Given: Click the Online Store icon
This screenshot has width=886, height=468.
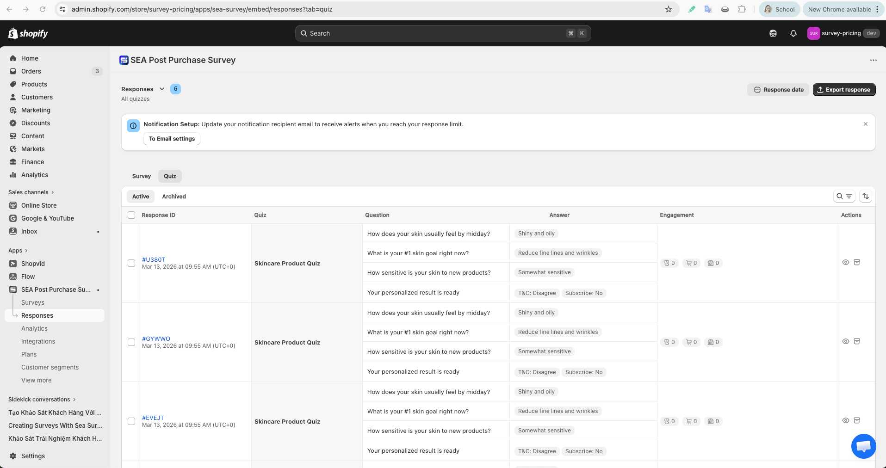Looking at the screenshot, I should (13, 205).
